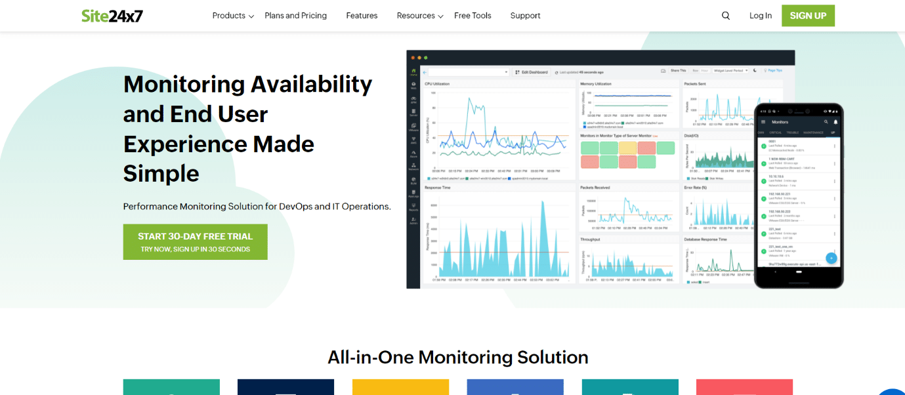Image resolution: width=905 pixels, height=395 pixels.
Task: Click 'Performance Monitoring Solution for DevOps' tagline
Action: pyautogui.click(x=257, y=206)
